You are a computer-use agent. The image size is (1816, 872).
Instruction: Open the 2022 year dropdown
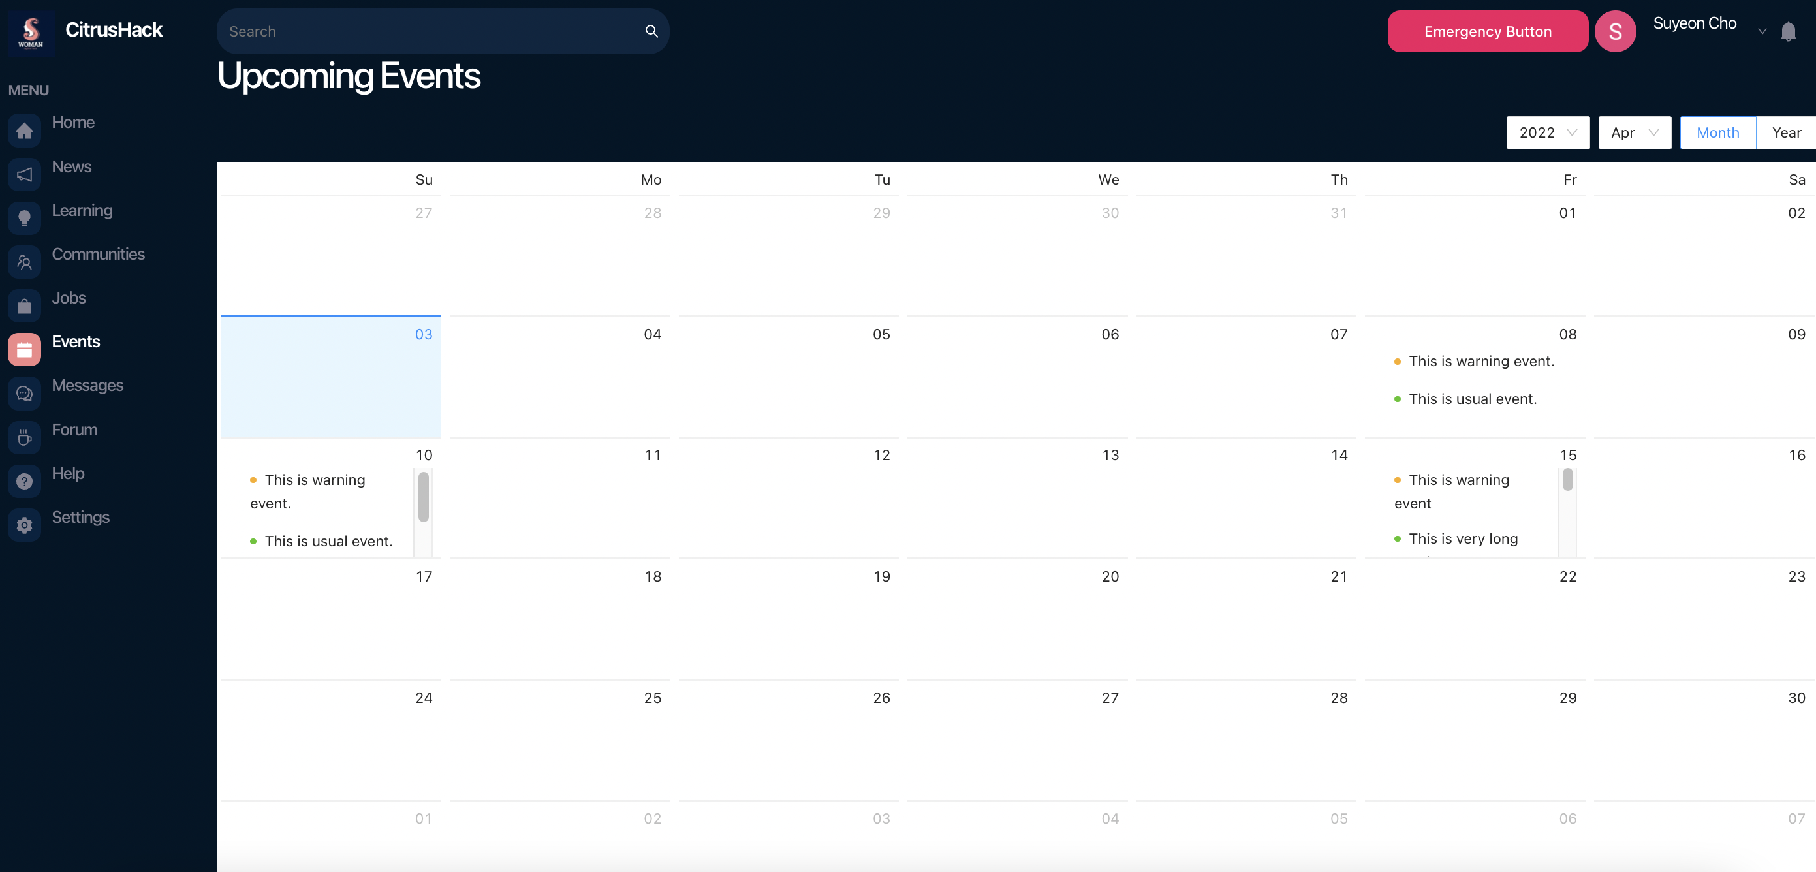pyautogui.click(x=1548, y=132)
